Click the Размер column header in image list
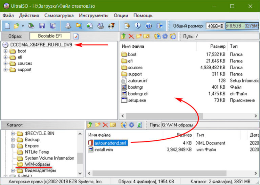 pyautogui.click(x=217, y=46)
